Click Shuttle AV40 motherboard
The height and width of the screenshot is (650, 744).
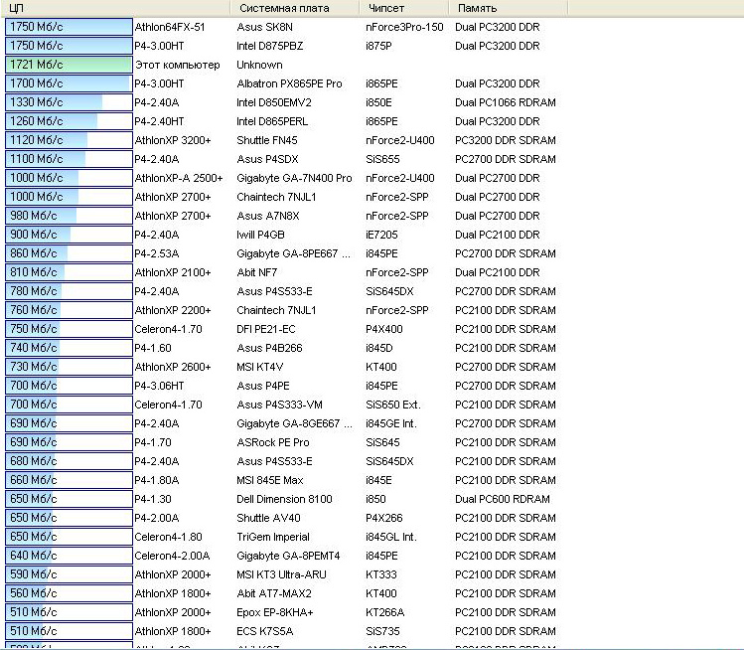tap(268, 518)
